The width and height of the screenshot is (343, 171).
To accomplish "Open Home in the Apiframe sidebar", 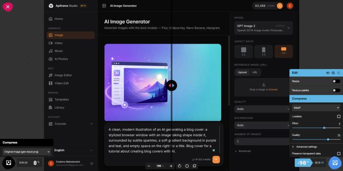I will coord(70,19).
